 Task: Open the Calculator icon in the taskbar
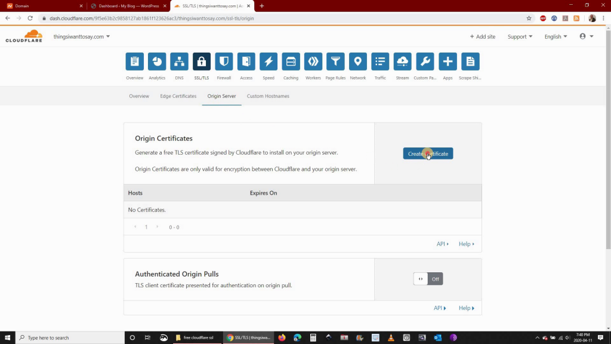tap(313, 338)
